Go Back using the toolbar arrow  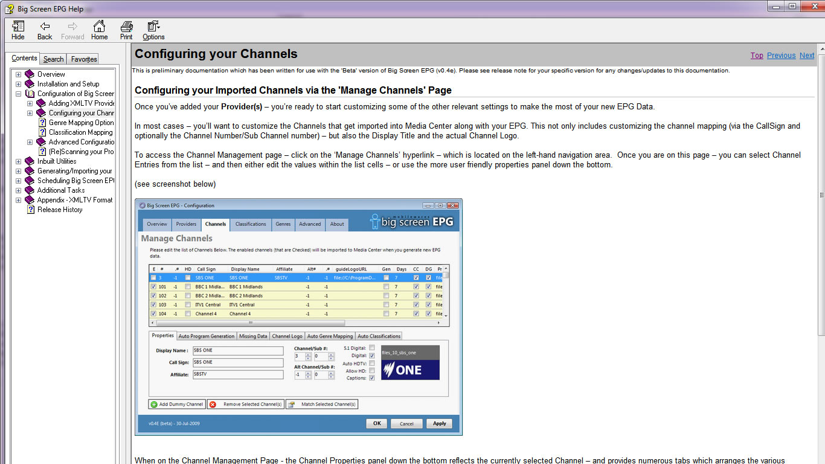point(45,27)
